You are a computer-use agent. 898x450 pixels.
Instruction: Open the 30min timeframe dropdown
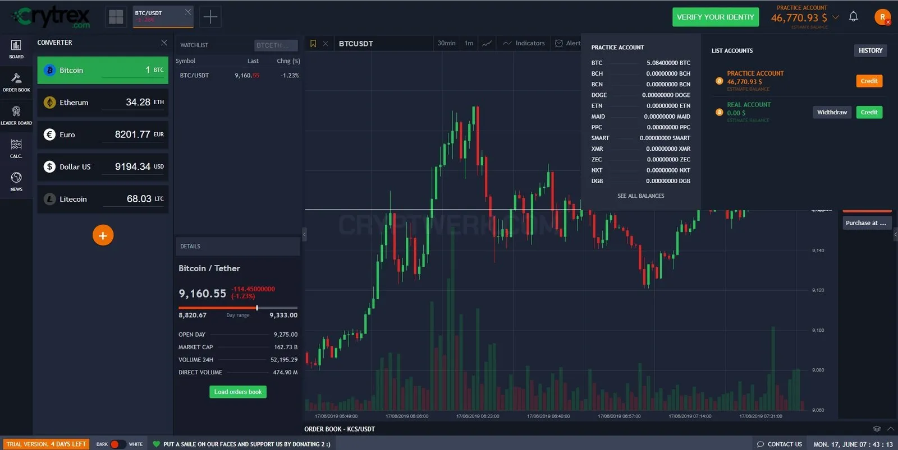click(x=447, y=43)
